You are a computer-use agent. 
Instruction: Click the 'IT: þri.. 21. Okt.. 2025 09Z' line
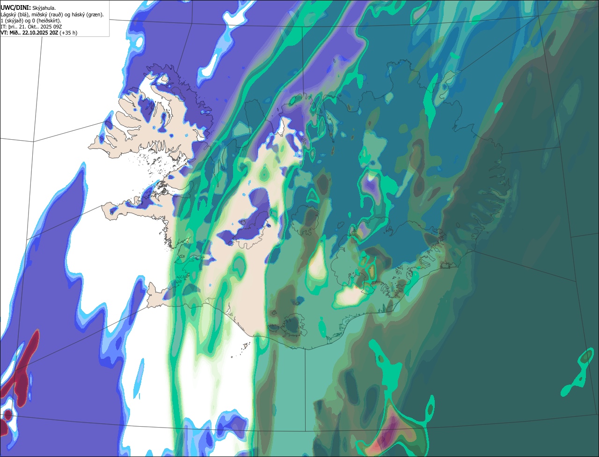coord(31,27)
